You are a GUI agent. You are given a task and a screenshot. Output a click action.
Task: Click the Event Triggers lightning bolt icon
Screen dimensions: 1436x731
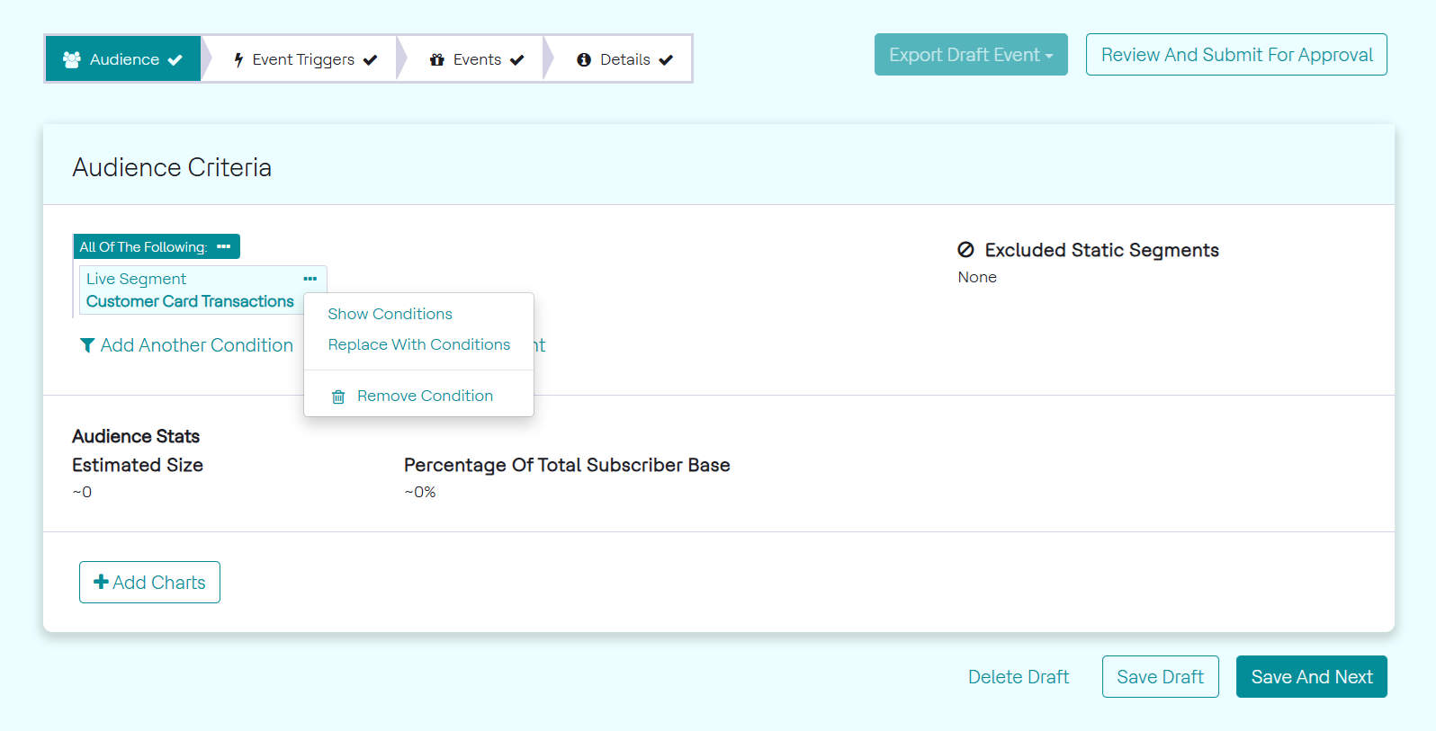(x=238, y=59)
